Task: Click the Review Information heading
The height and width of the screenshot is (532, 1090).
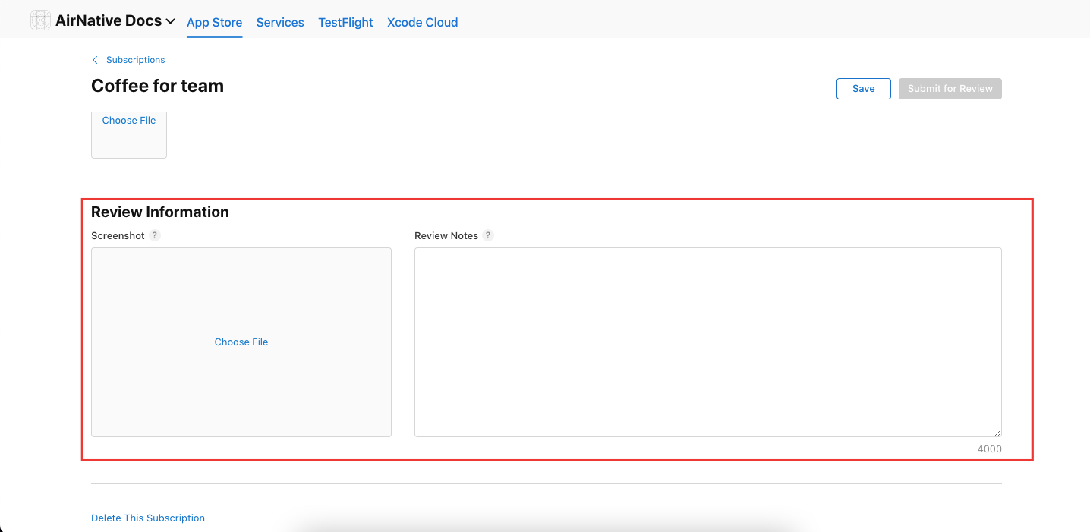Action: click(x=160, y=212)
